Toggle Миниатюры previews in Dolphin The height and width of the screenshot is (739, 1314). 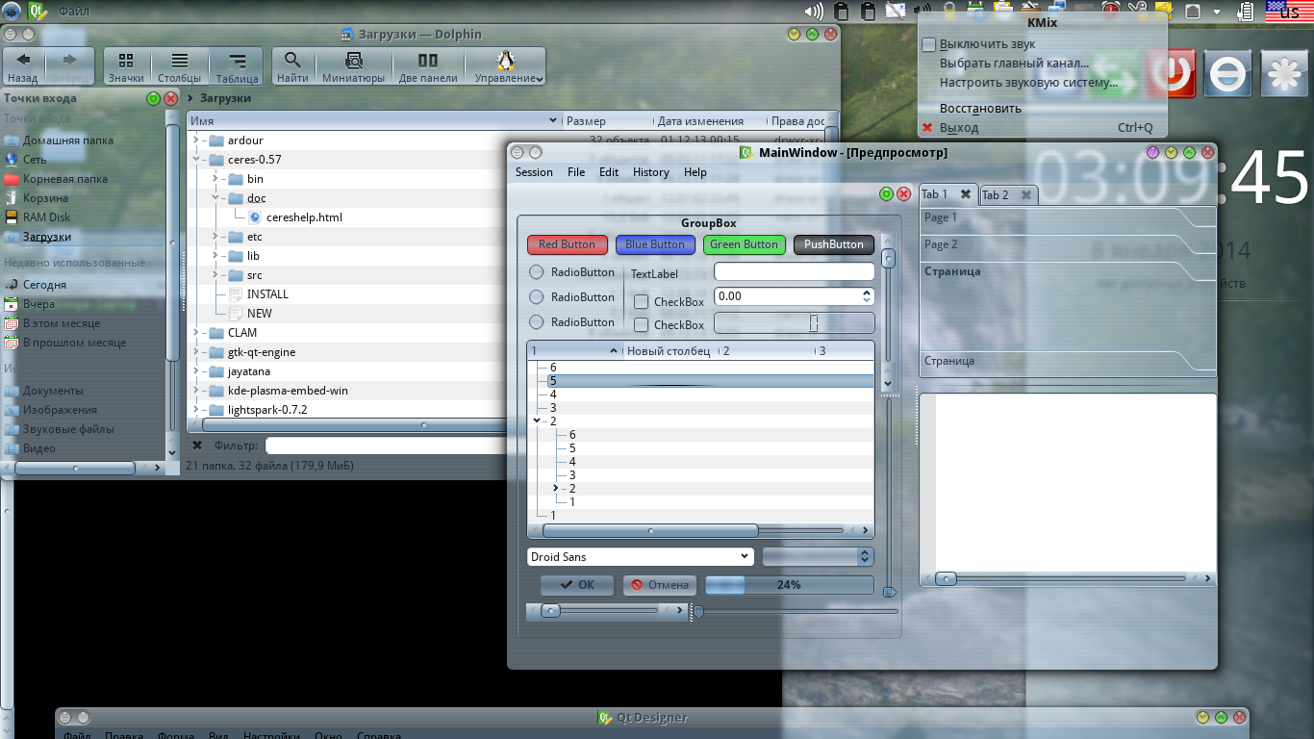point(353,67)
